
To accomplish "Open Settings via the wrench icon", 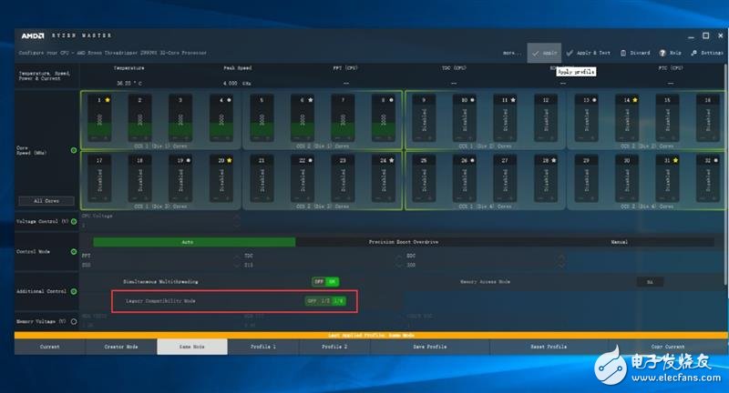I will point(694,53).
